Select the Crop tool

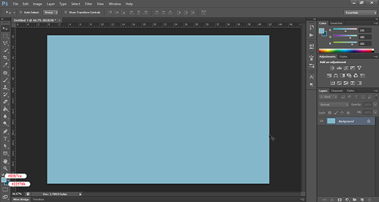[x=6, y=58]
